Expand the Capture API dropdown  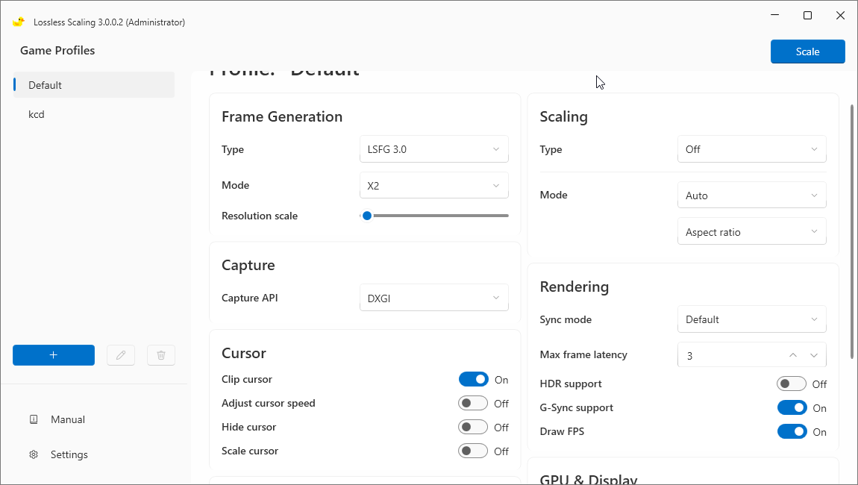434,298
